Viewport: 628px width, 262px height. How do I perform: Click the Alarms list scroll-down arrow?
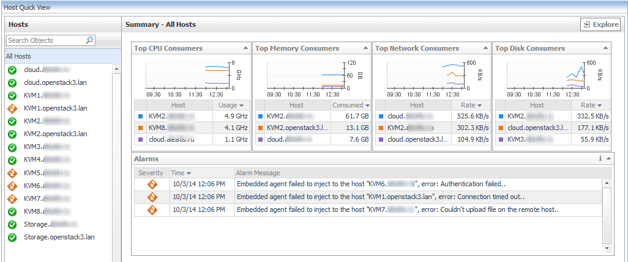607,249
